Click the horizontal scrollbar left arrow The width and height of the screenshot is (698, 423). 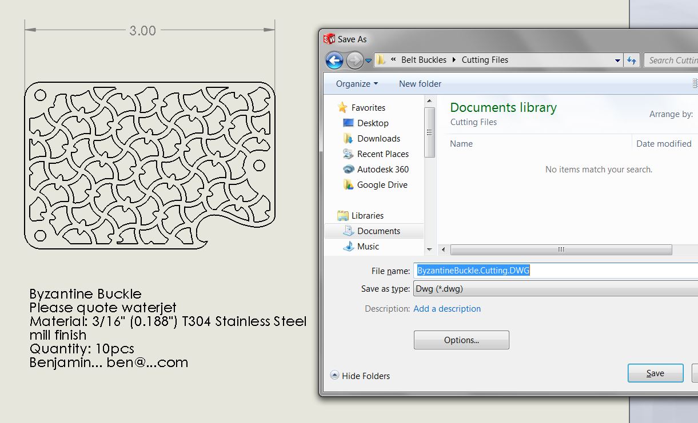(x=443, y=250)
